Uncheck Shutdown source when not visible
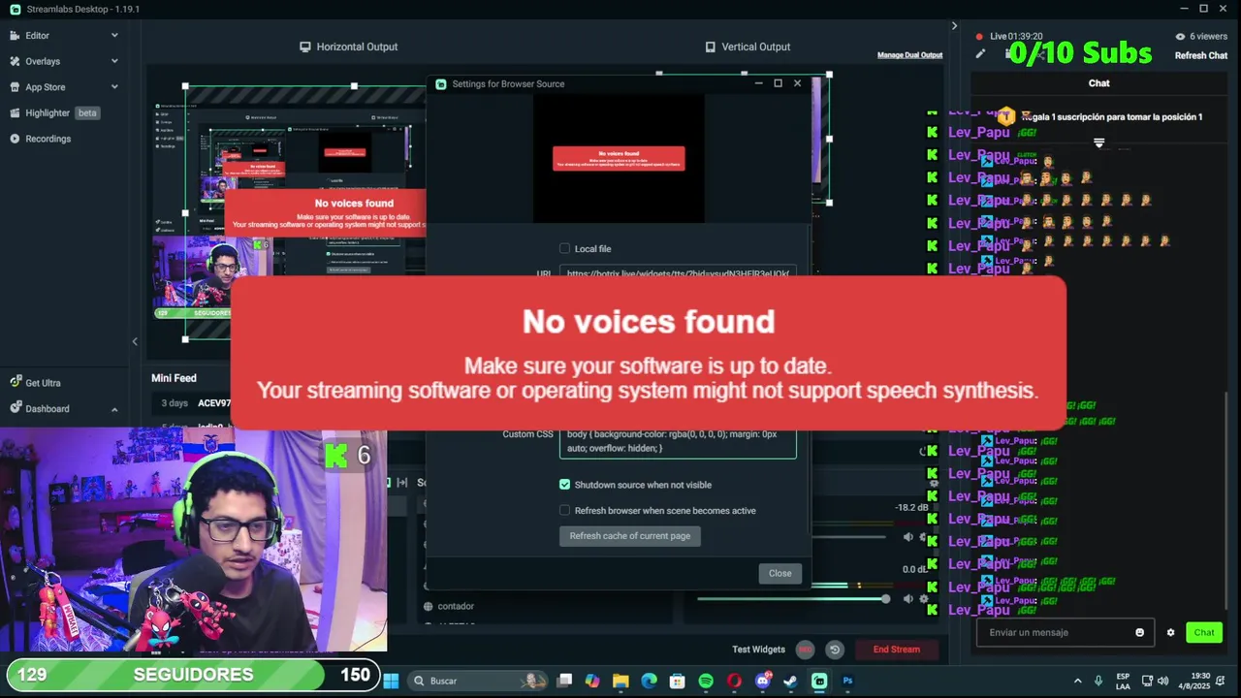The image size is (1241, 698). tap(565, 485)
